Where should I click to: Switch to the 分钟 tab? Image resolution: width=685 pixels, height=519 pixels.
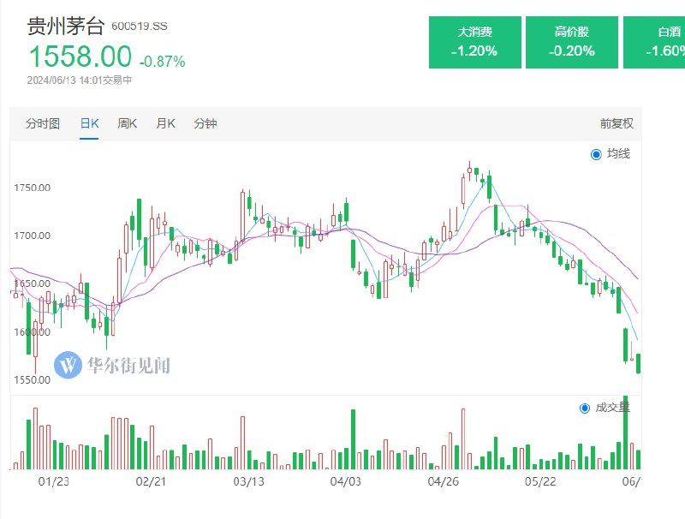coord(205,123)
